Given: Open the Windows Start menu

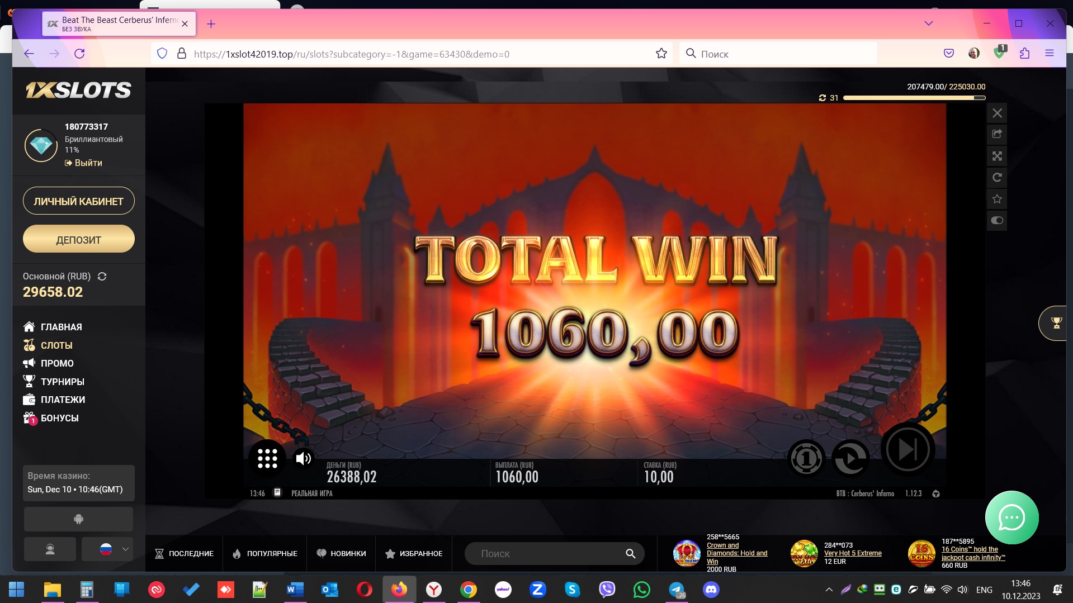Looking at the screenshot, I should click(16, 590).
